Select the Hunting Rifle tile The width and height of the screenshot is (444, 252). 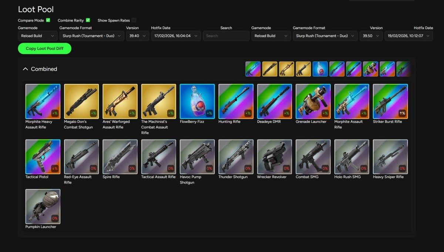pos(236,101)
